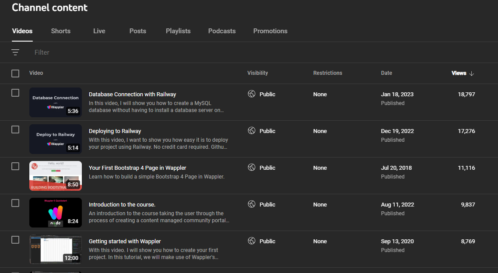
Task: Click the Deploy to Railway video thumbnail
Action: pyautogui.click(x=56, y=140)
